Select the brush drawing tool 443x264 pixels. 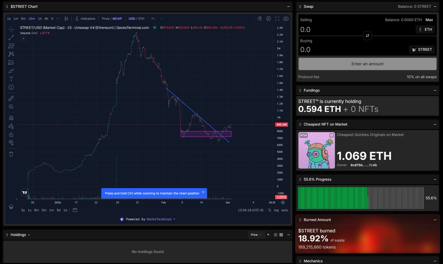point(11,70)
